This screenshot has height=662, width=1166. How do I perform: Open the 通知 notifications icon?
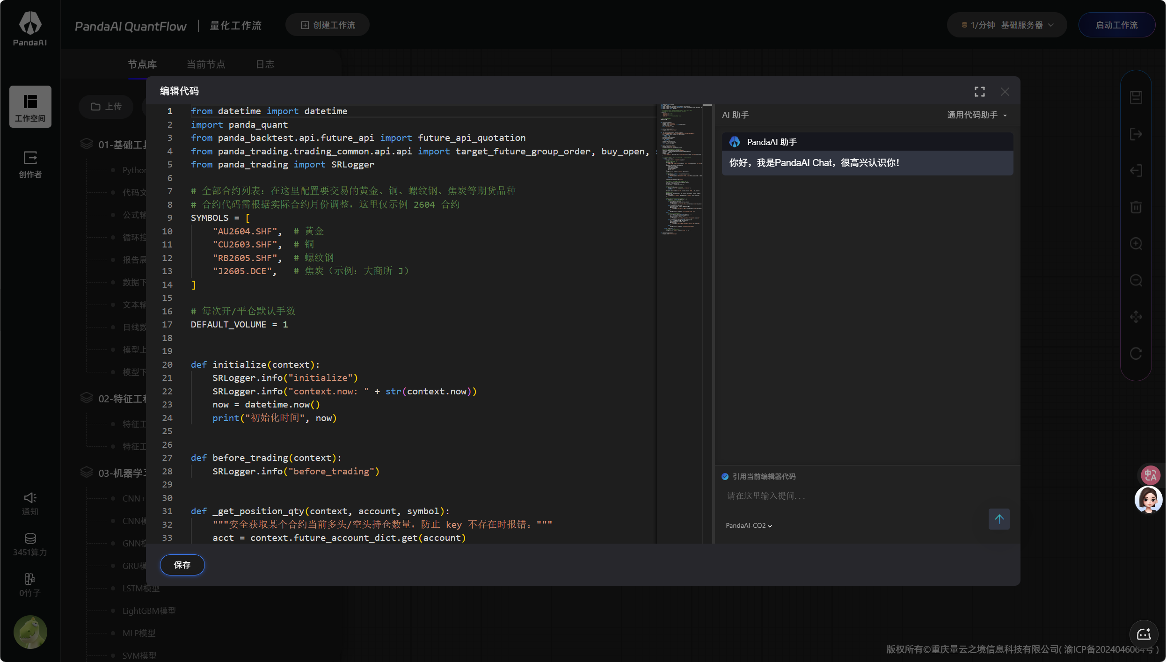coord(30,503)
